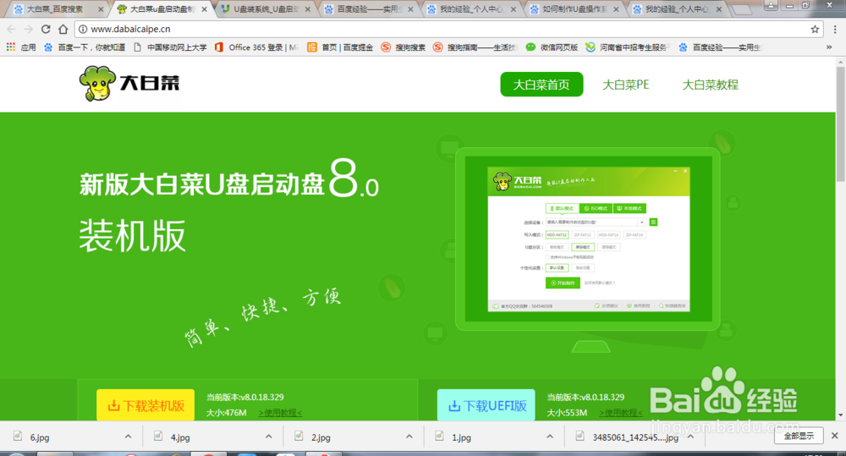Open the 微信网页版 bookmark
Screen dimensions: 846x456
[x=552, y=47]
